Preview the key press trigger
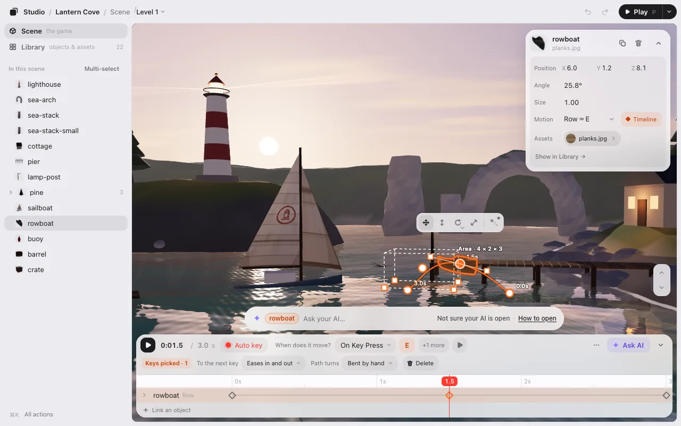This screenshot has width=681, height=426. [x=460, y=345]
